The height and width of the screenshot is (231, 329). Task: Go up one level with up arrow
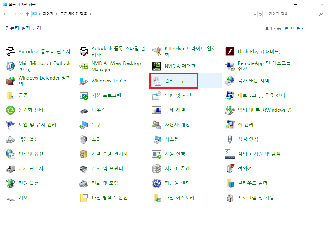(27, 14)
